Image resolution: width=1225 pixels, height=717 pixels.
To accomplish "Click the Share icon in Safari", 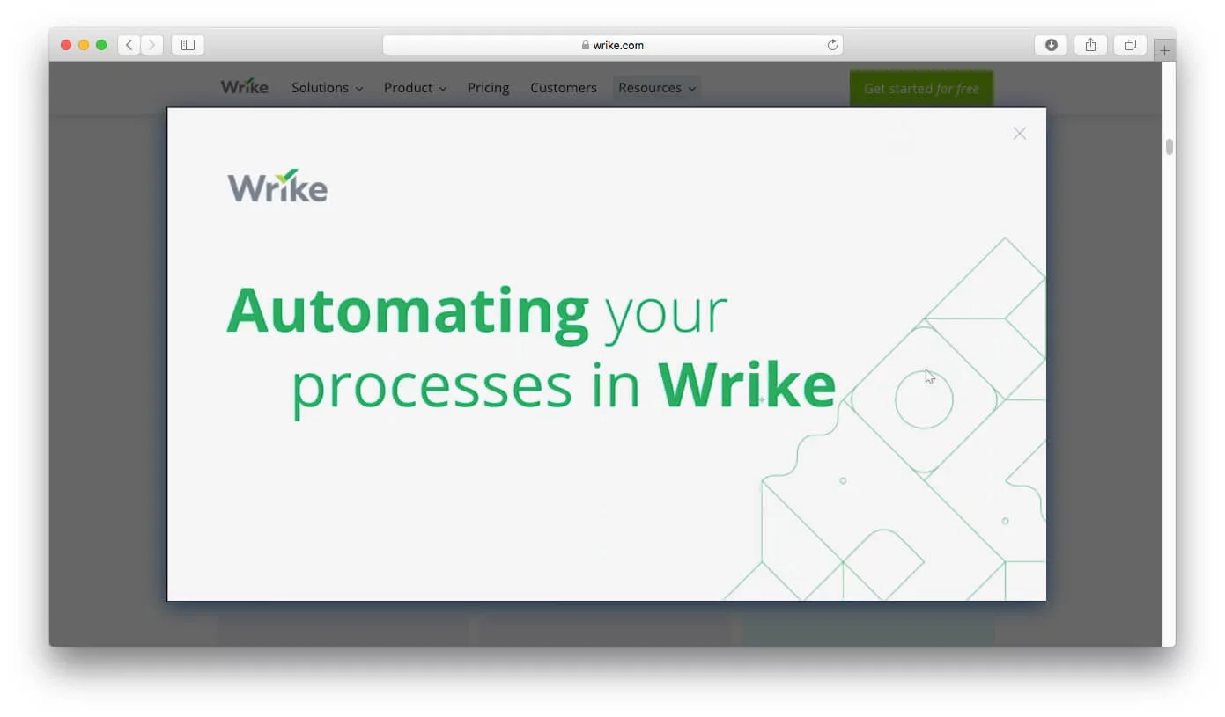I will click(1090, 44).
